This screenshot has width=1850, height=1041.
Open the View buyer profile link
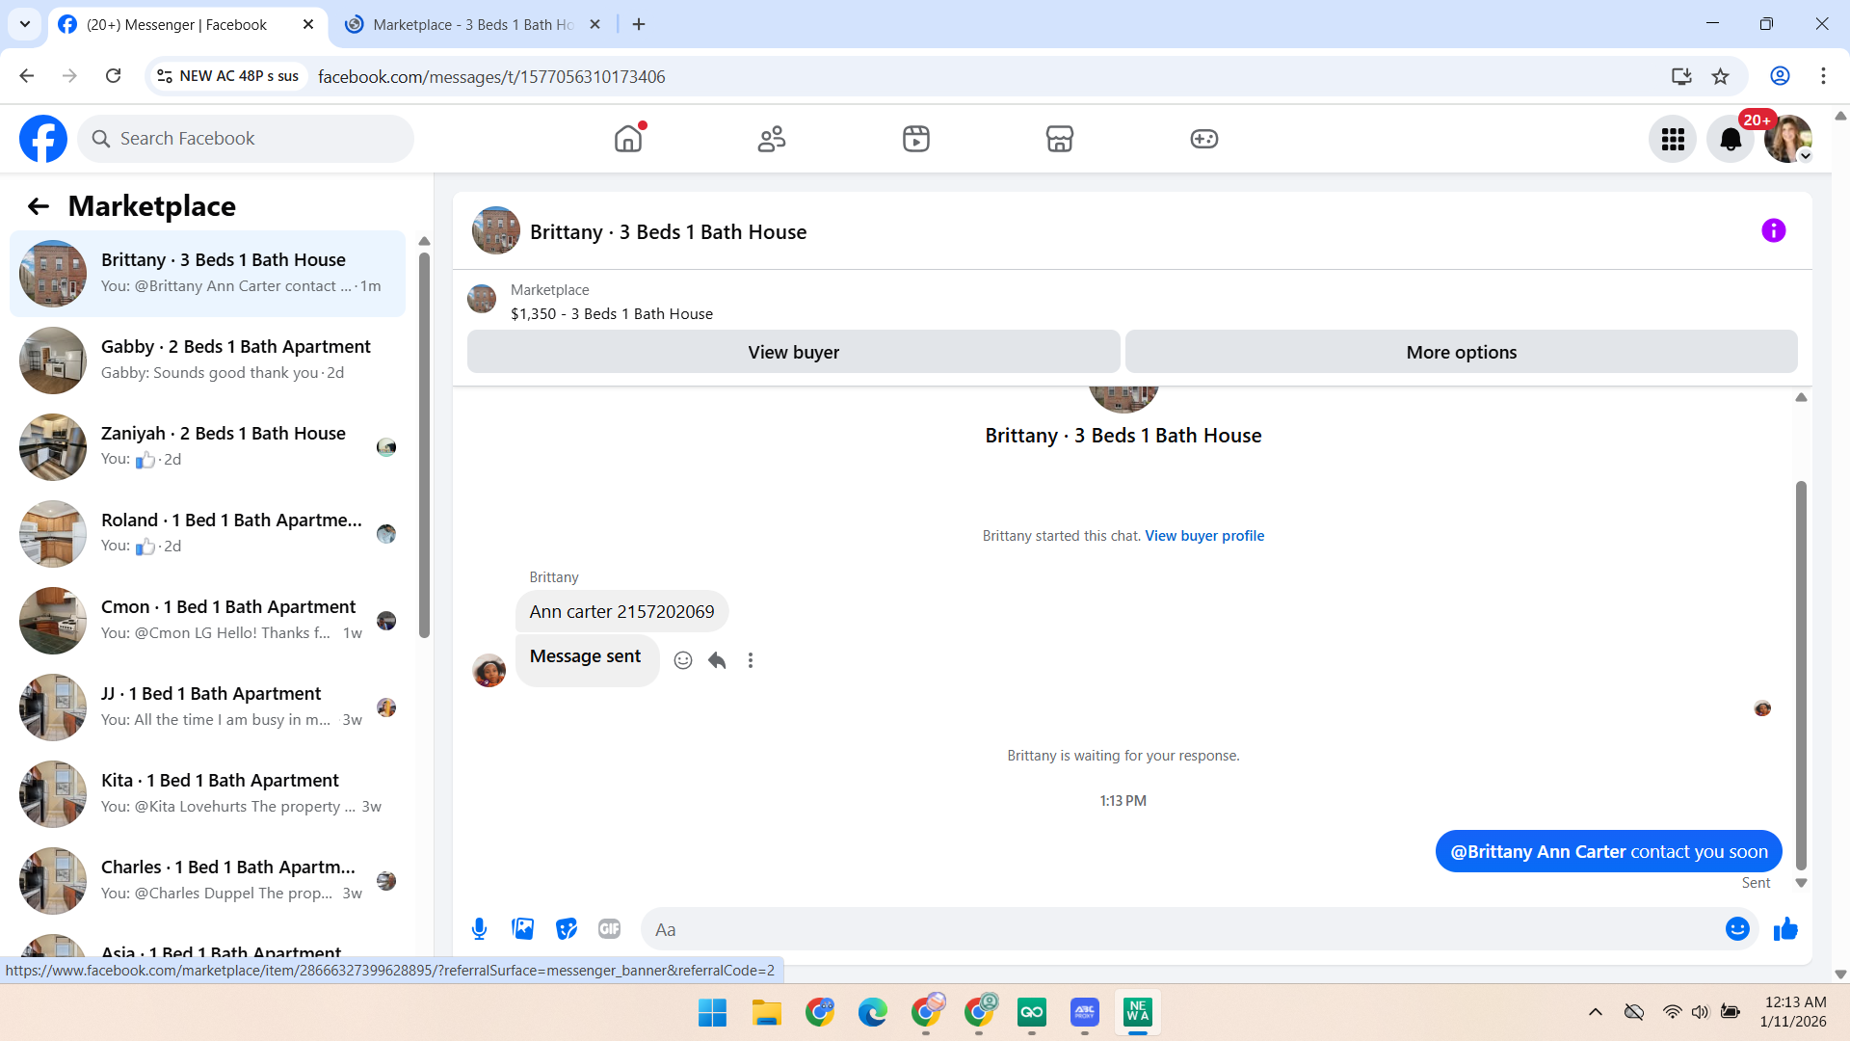pyautogui.click(x=1204, y=536)
